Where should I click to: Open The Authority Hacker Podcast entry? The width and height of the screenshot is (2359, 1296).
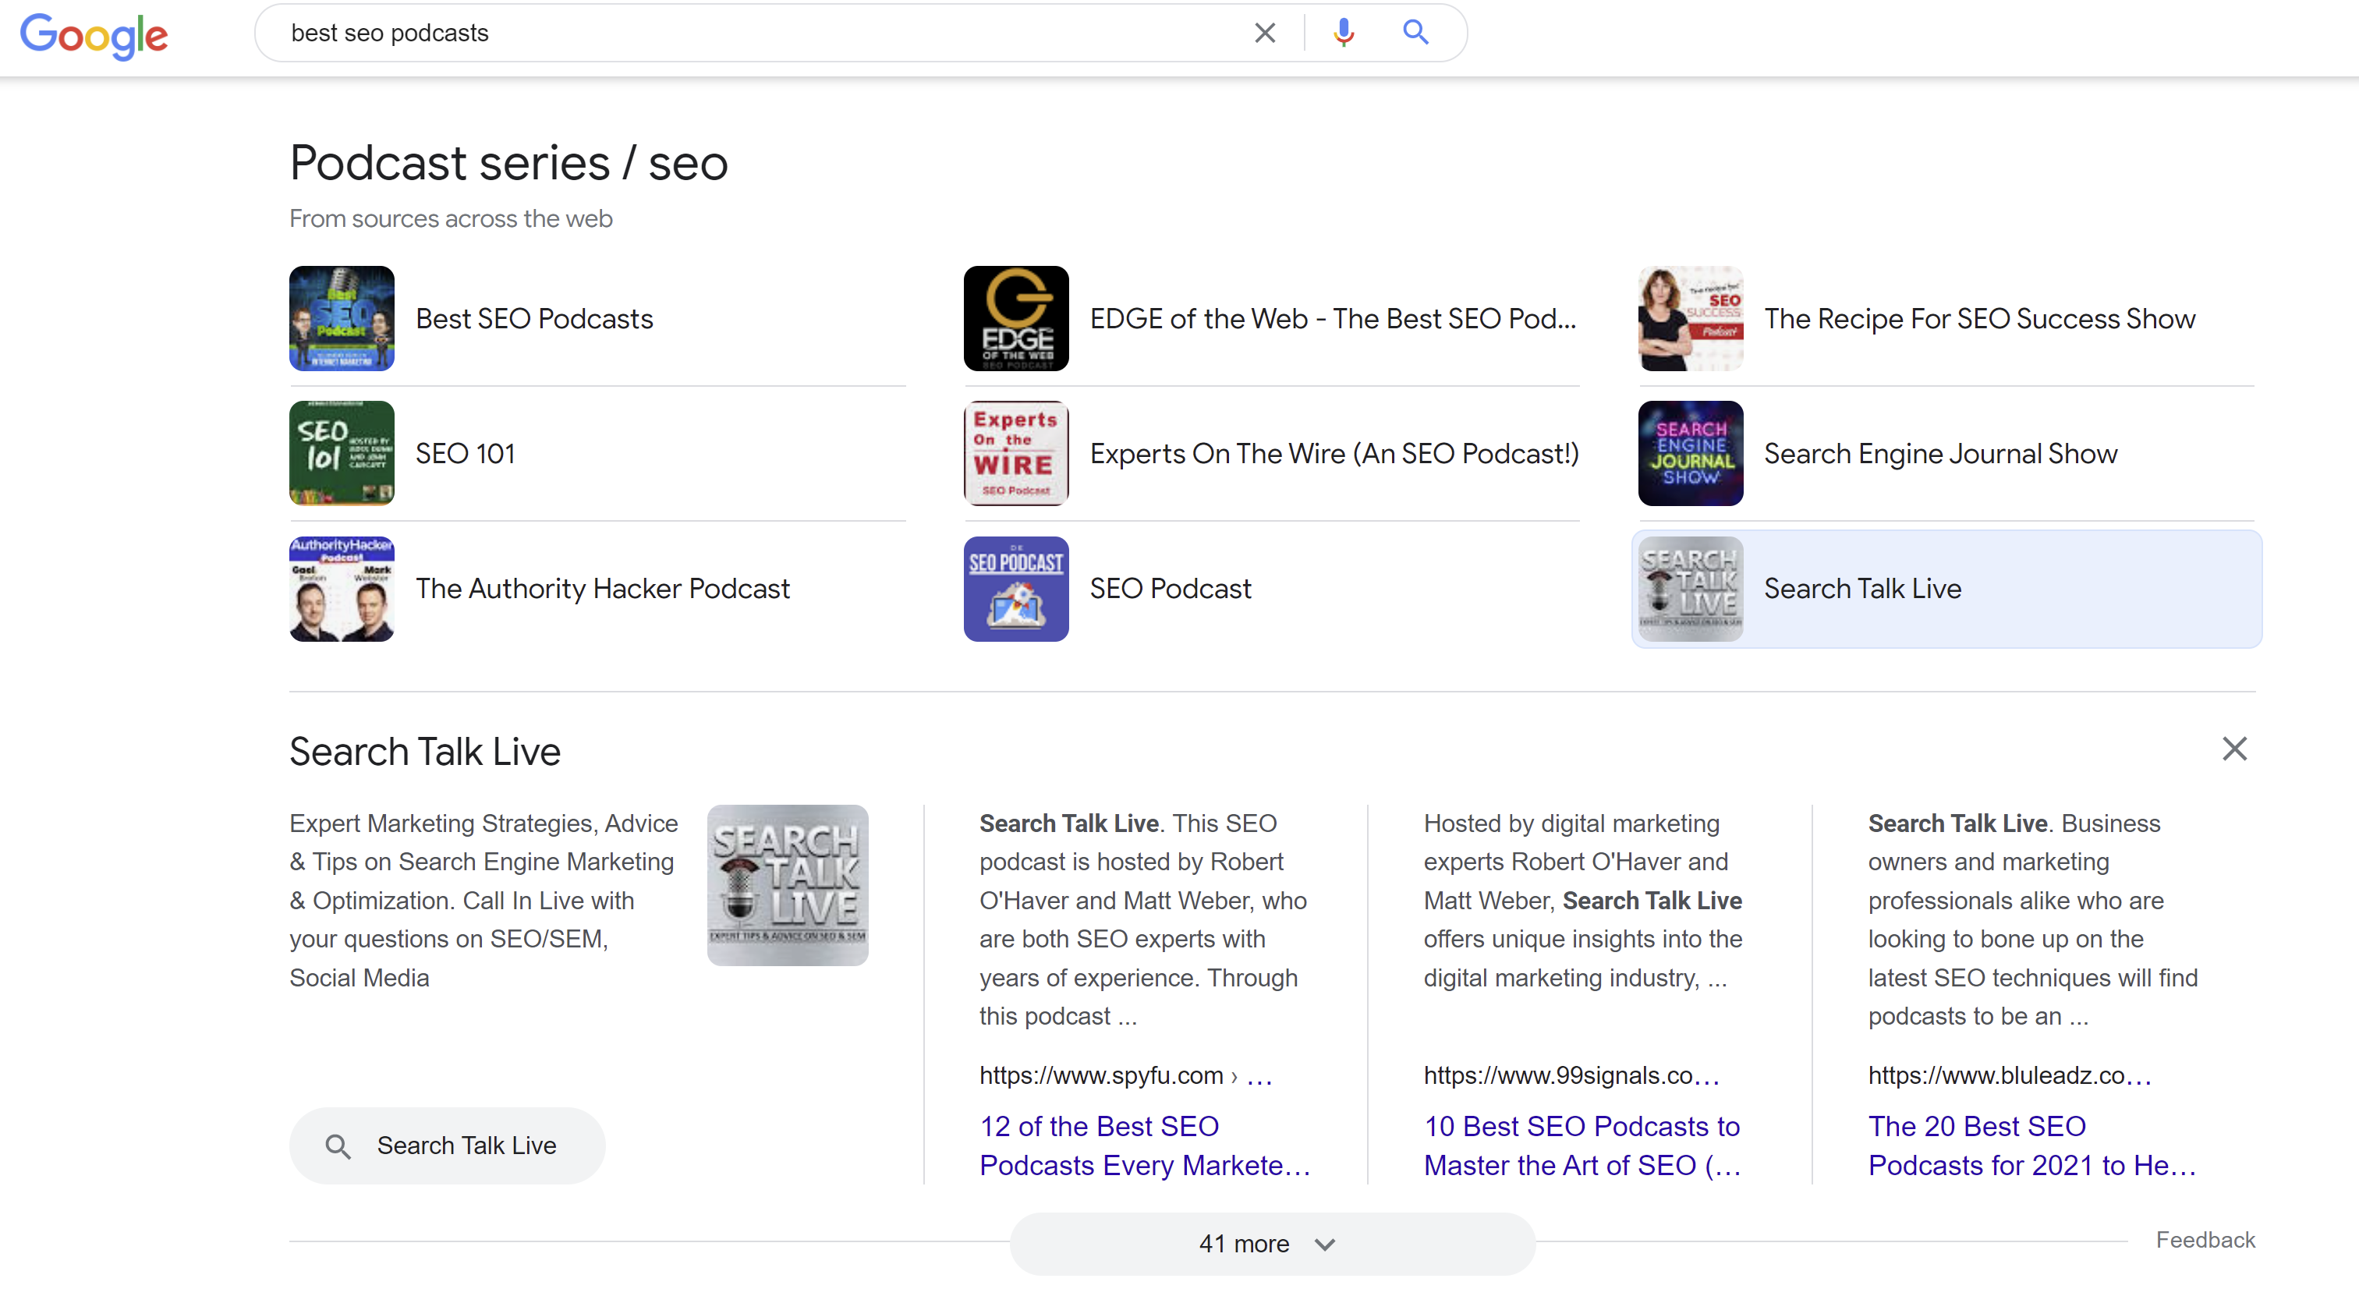tap(602, 589)
